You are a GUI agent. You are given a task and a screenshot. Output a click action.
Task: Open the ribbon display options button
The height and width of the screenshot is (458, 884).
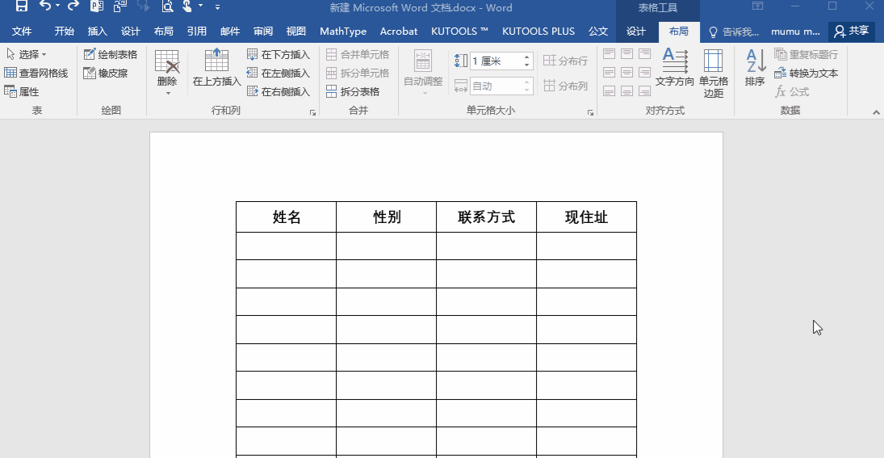(x=757, y=6)
